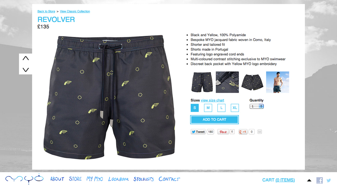Open the Store menu item

pyautogui.click(x=75, y=179)
